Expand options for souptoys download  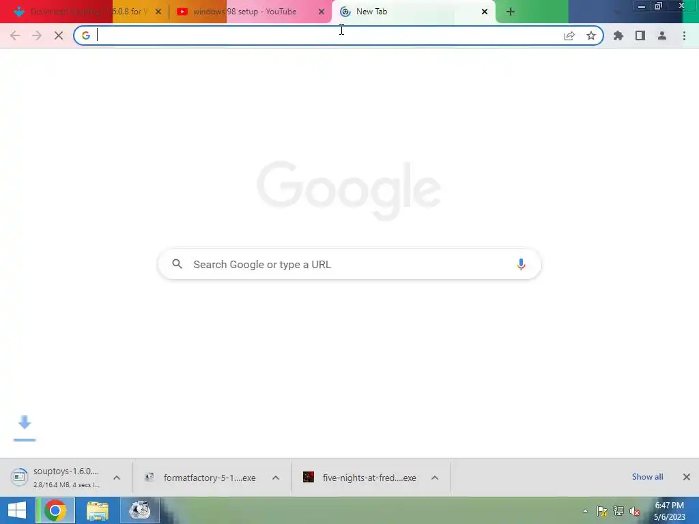[x=117, y=478]
